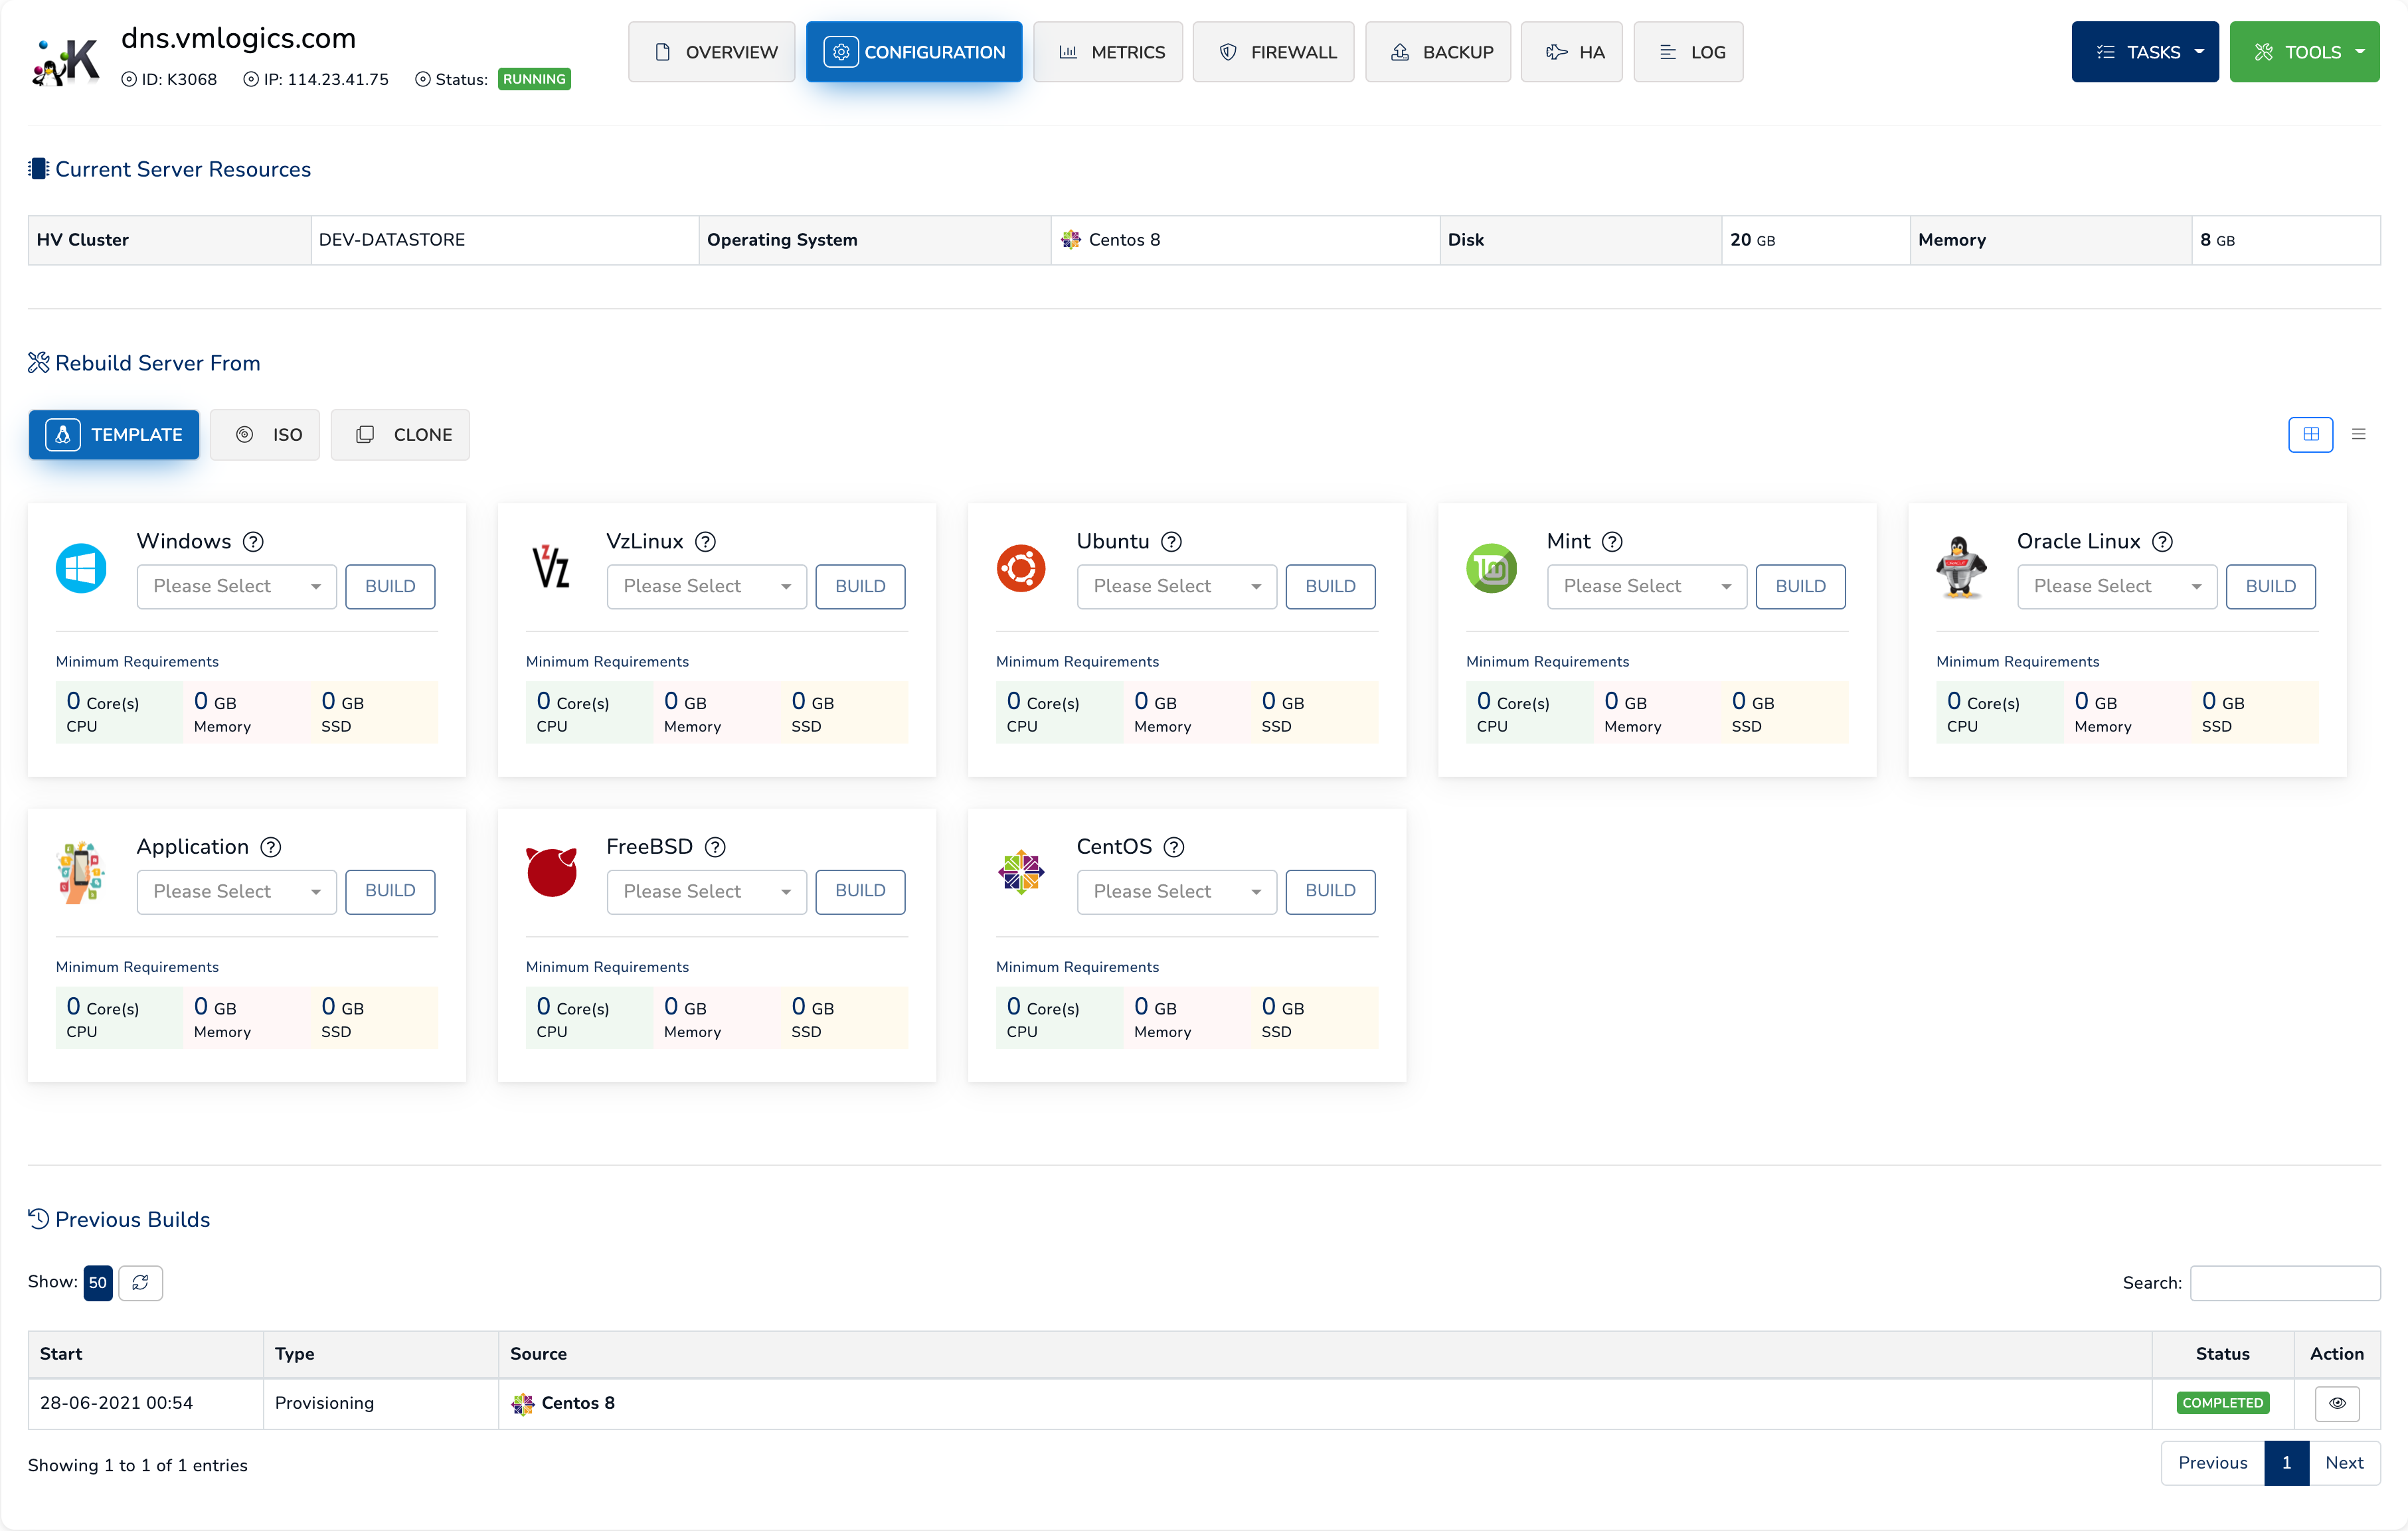This screenshot has height=1531, width=2408.
Task: Open help info for CentOS template
Action: pyautogui.click(x=1175, y=847)
